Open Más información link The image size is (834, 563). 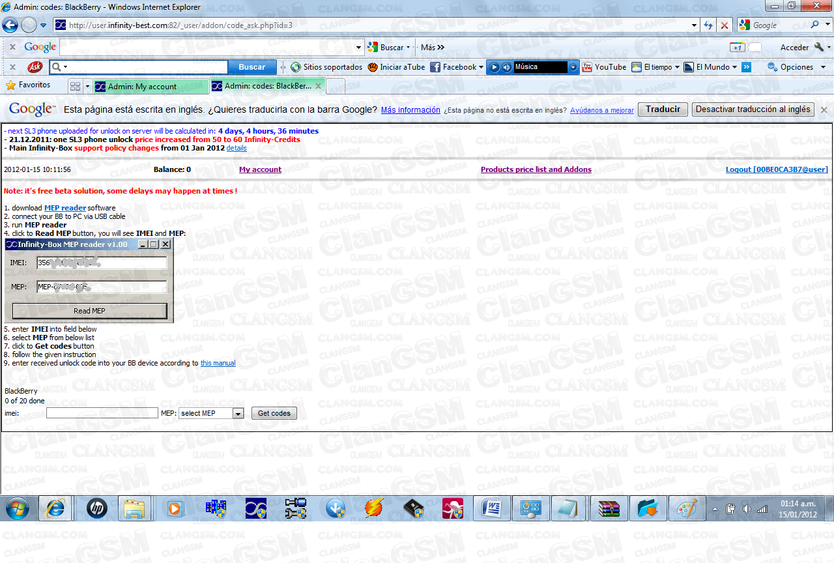tap(410, 110)
